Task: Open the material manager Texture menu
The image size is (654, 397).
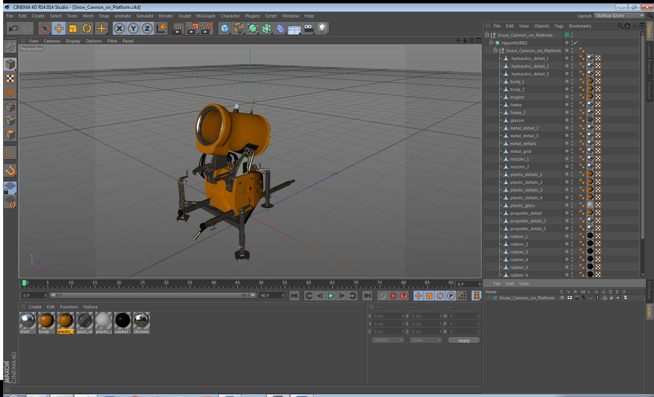Action: [x=90, y=307]
